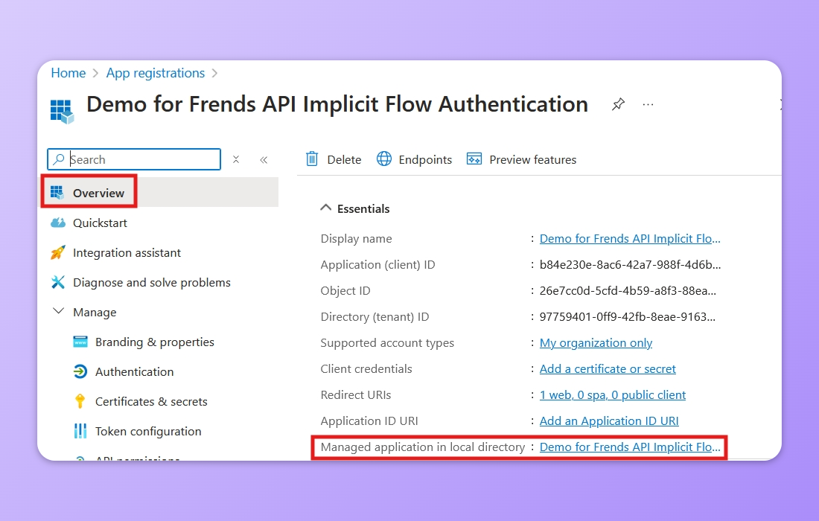Open Token configuration
The image size is (819, 521).
pyautogui.click(x=148, y=431)
